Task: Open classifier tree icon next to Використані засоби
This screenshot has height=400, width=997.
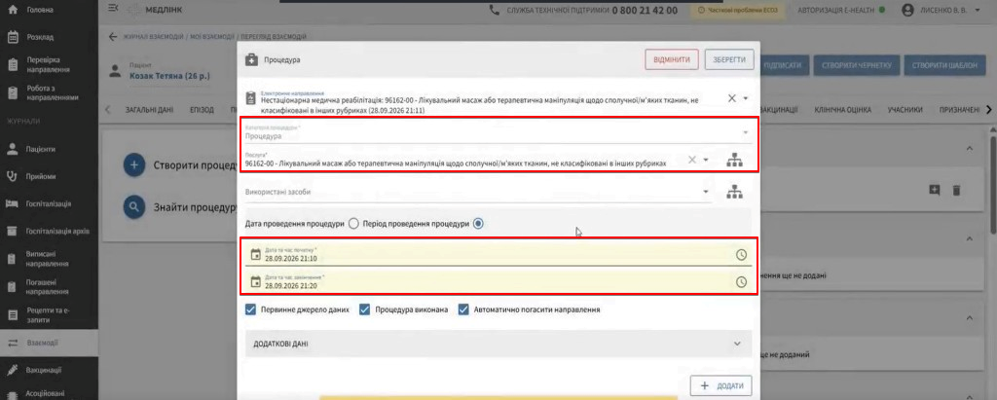Action: tap(734, 192)
